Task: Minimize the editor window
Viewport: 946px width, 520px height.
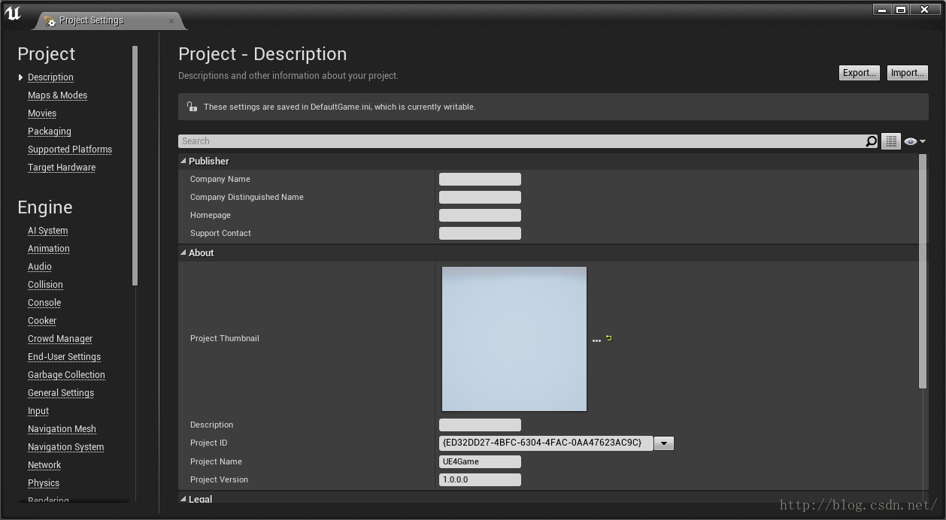Action: pos(882,9)
